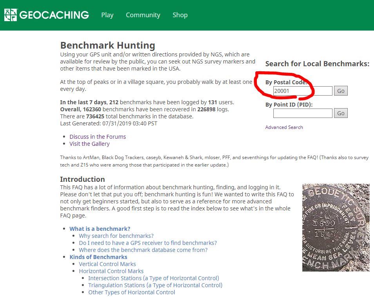Open Visit the Gallery link
The height and width of the screenshot is (297, 374).
click(89, 144)
